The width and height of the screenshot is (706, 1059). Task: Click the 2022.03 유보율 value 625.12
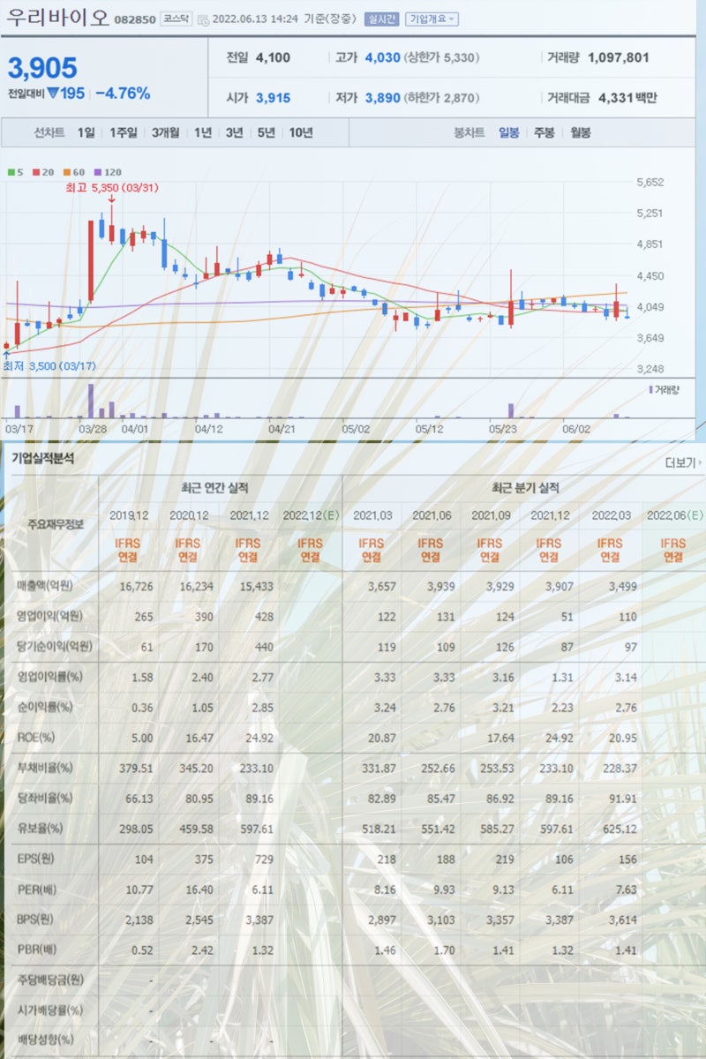click(619, 828)
